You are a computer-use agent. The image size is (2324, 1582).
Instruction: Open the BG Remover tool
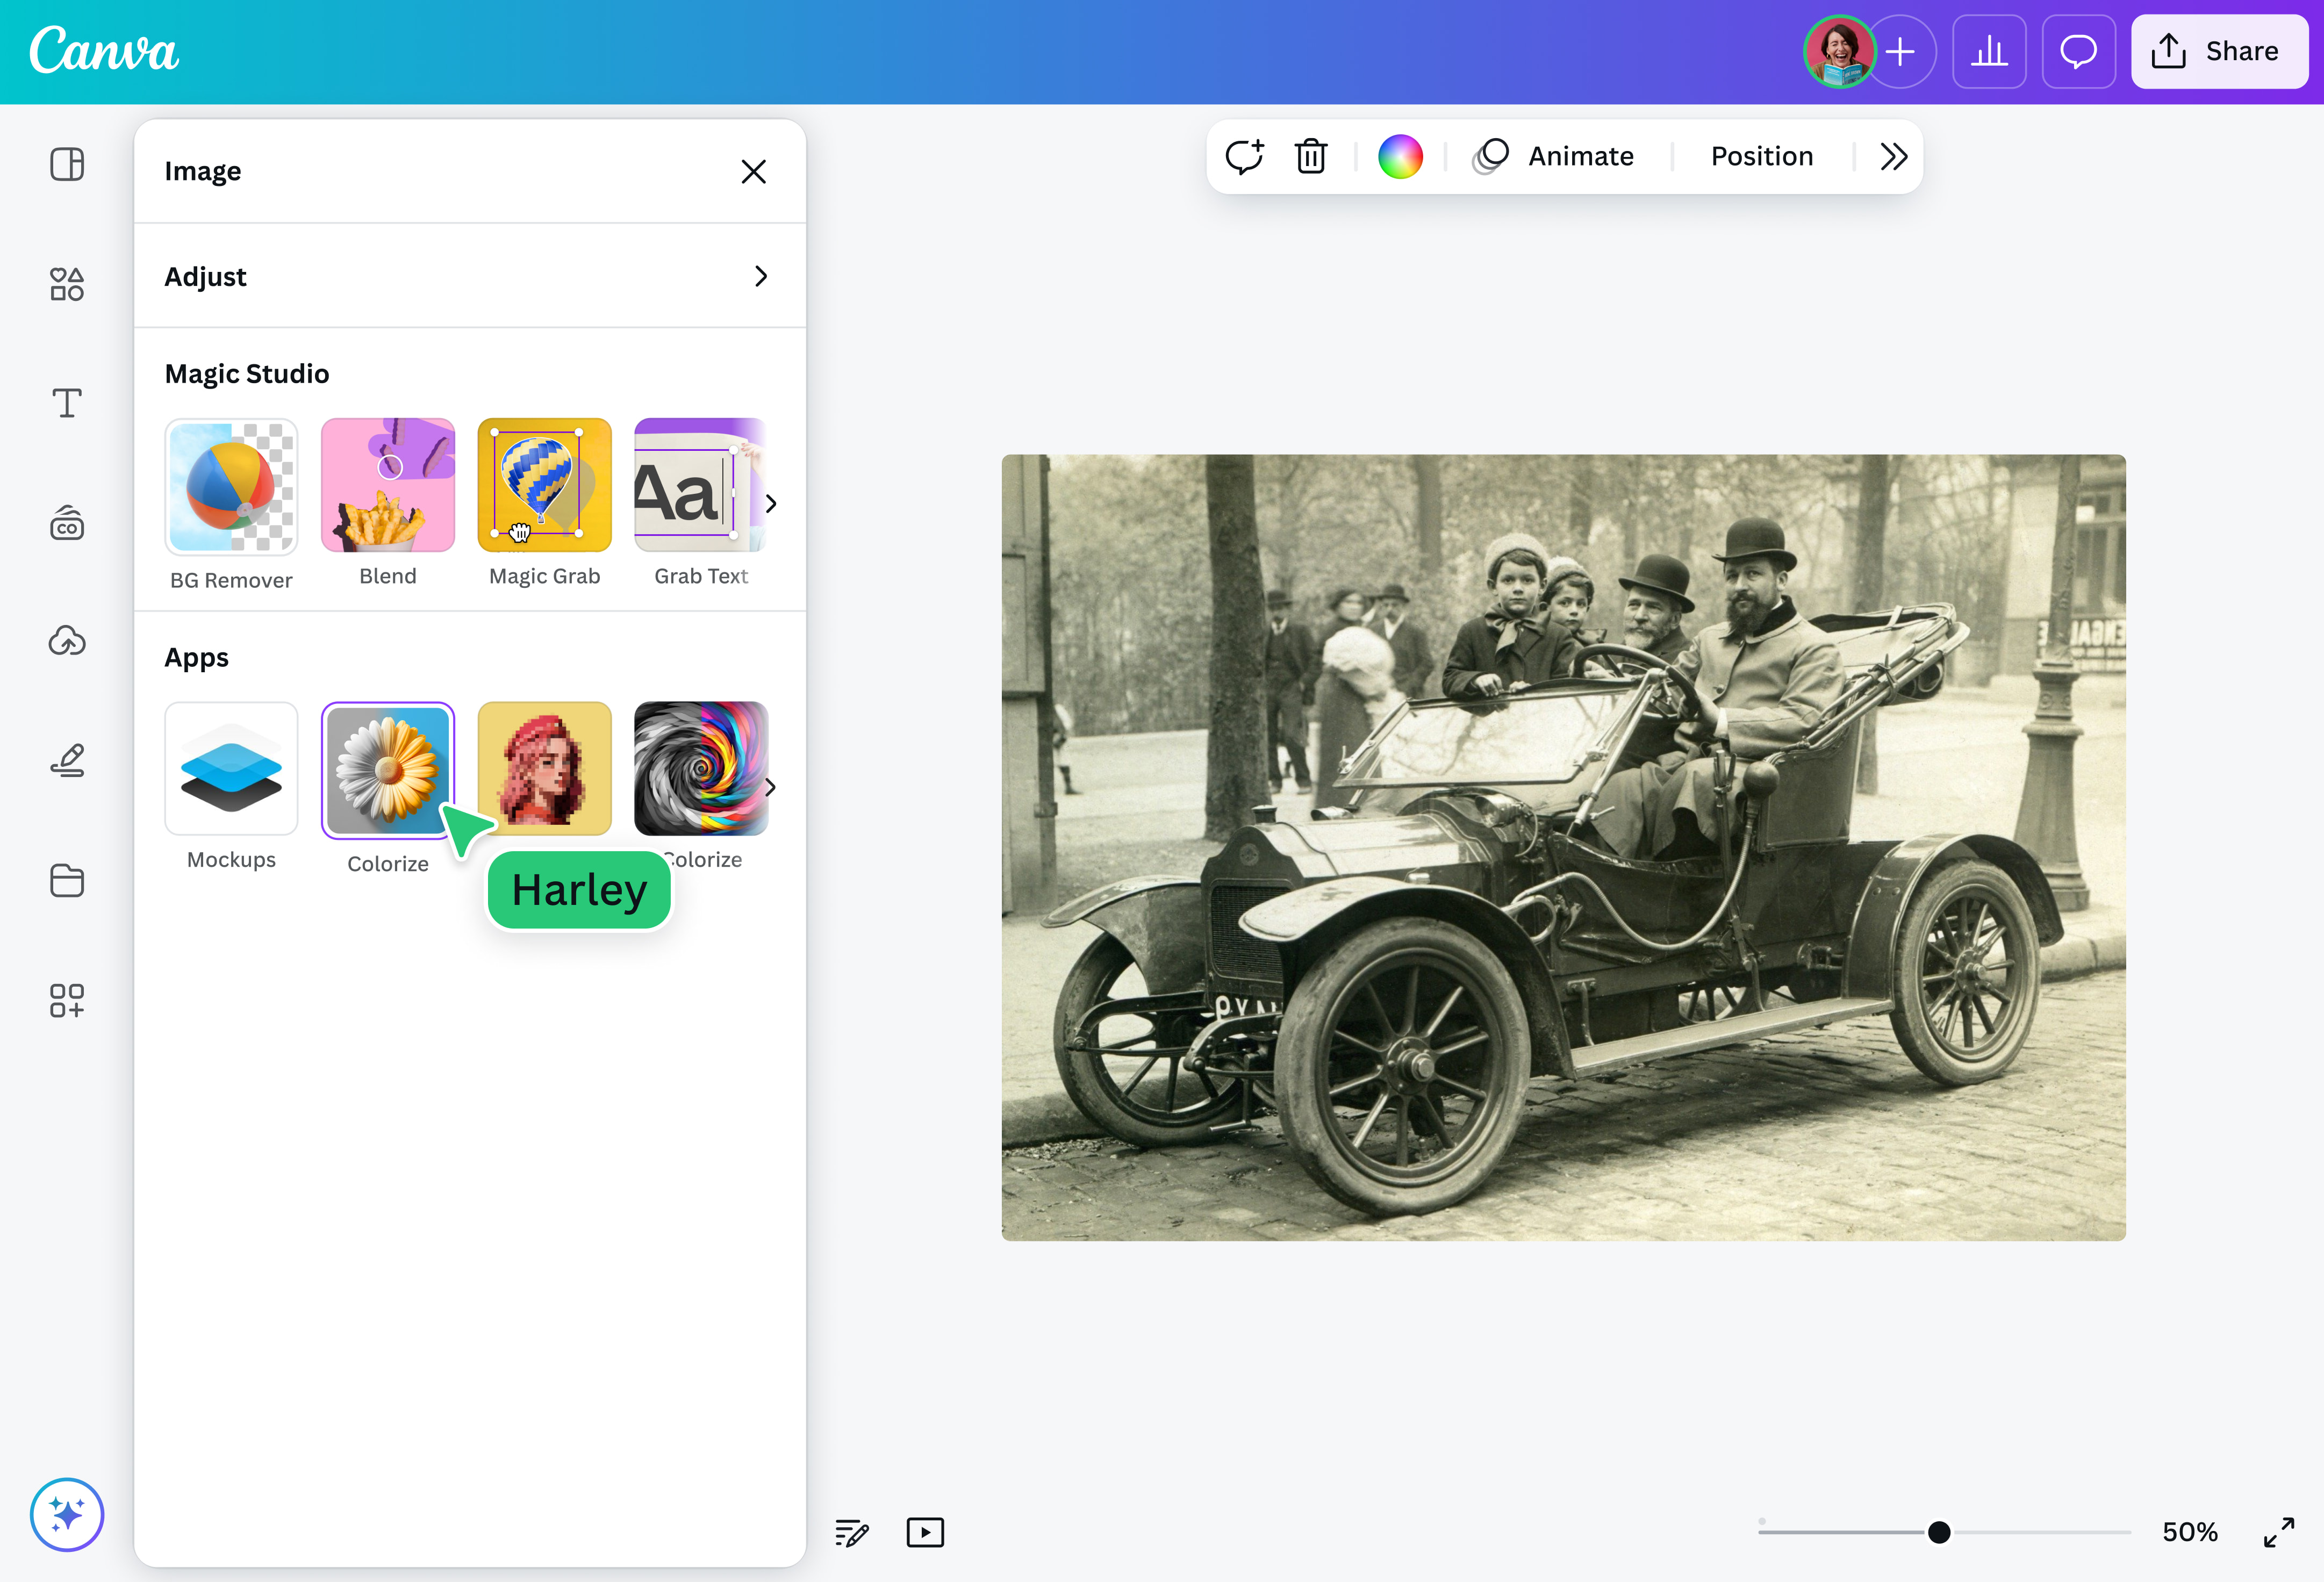point(231,487)
